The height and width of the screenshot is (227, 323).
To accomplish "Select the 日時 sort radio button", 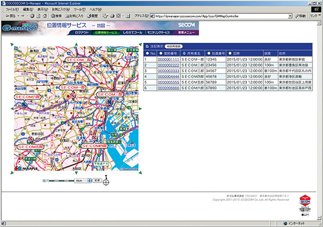I will pos(230,53).
